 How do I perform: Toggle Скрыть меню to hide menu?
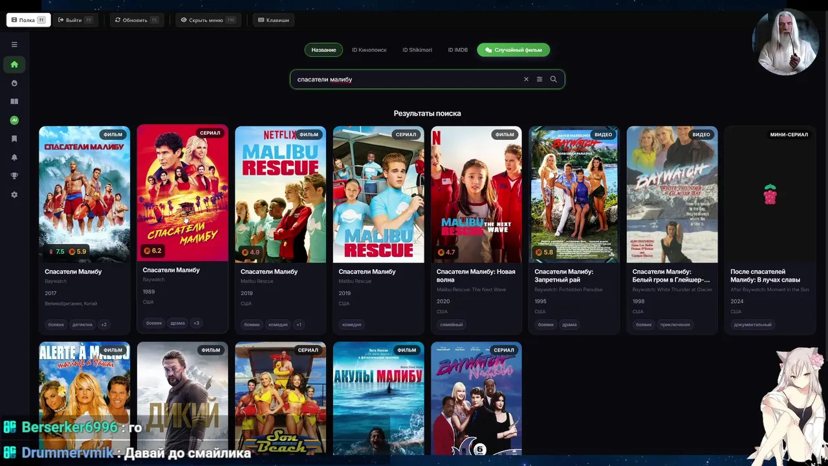[208, 20]
